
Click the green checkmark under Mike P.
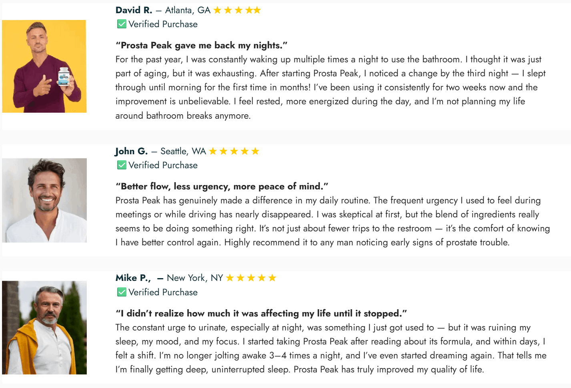click(122, 292)
